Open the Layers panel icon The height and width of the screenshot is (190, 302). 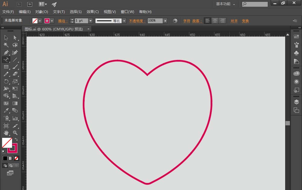pyautogui.click(x=296, y=102)
